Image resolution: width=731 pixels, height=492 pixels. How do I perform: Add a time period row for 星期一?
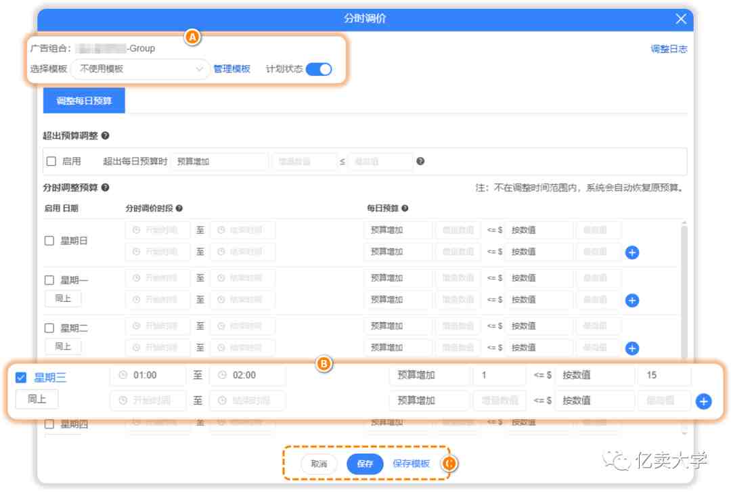(632, 300)
